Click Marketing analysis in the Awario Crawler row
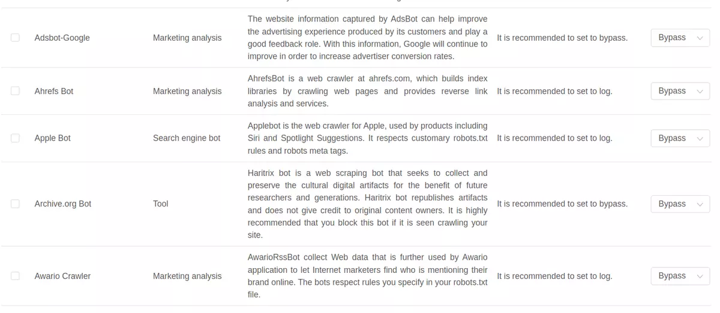 coord(187,276)
